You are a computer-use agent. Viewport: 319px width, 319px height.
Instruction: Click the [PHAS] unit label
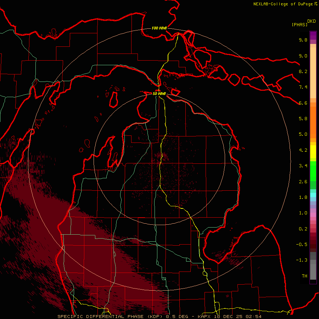tap(300, 24)
